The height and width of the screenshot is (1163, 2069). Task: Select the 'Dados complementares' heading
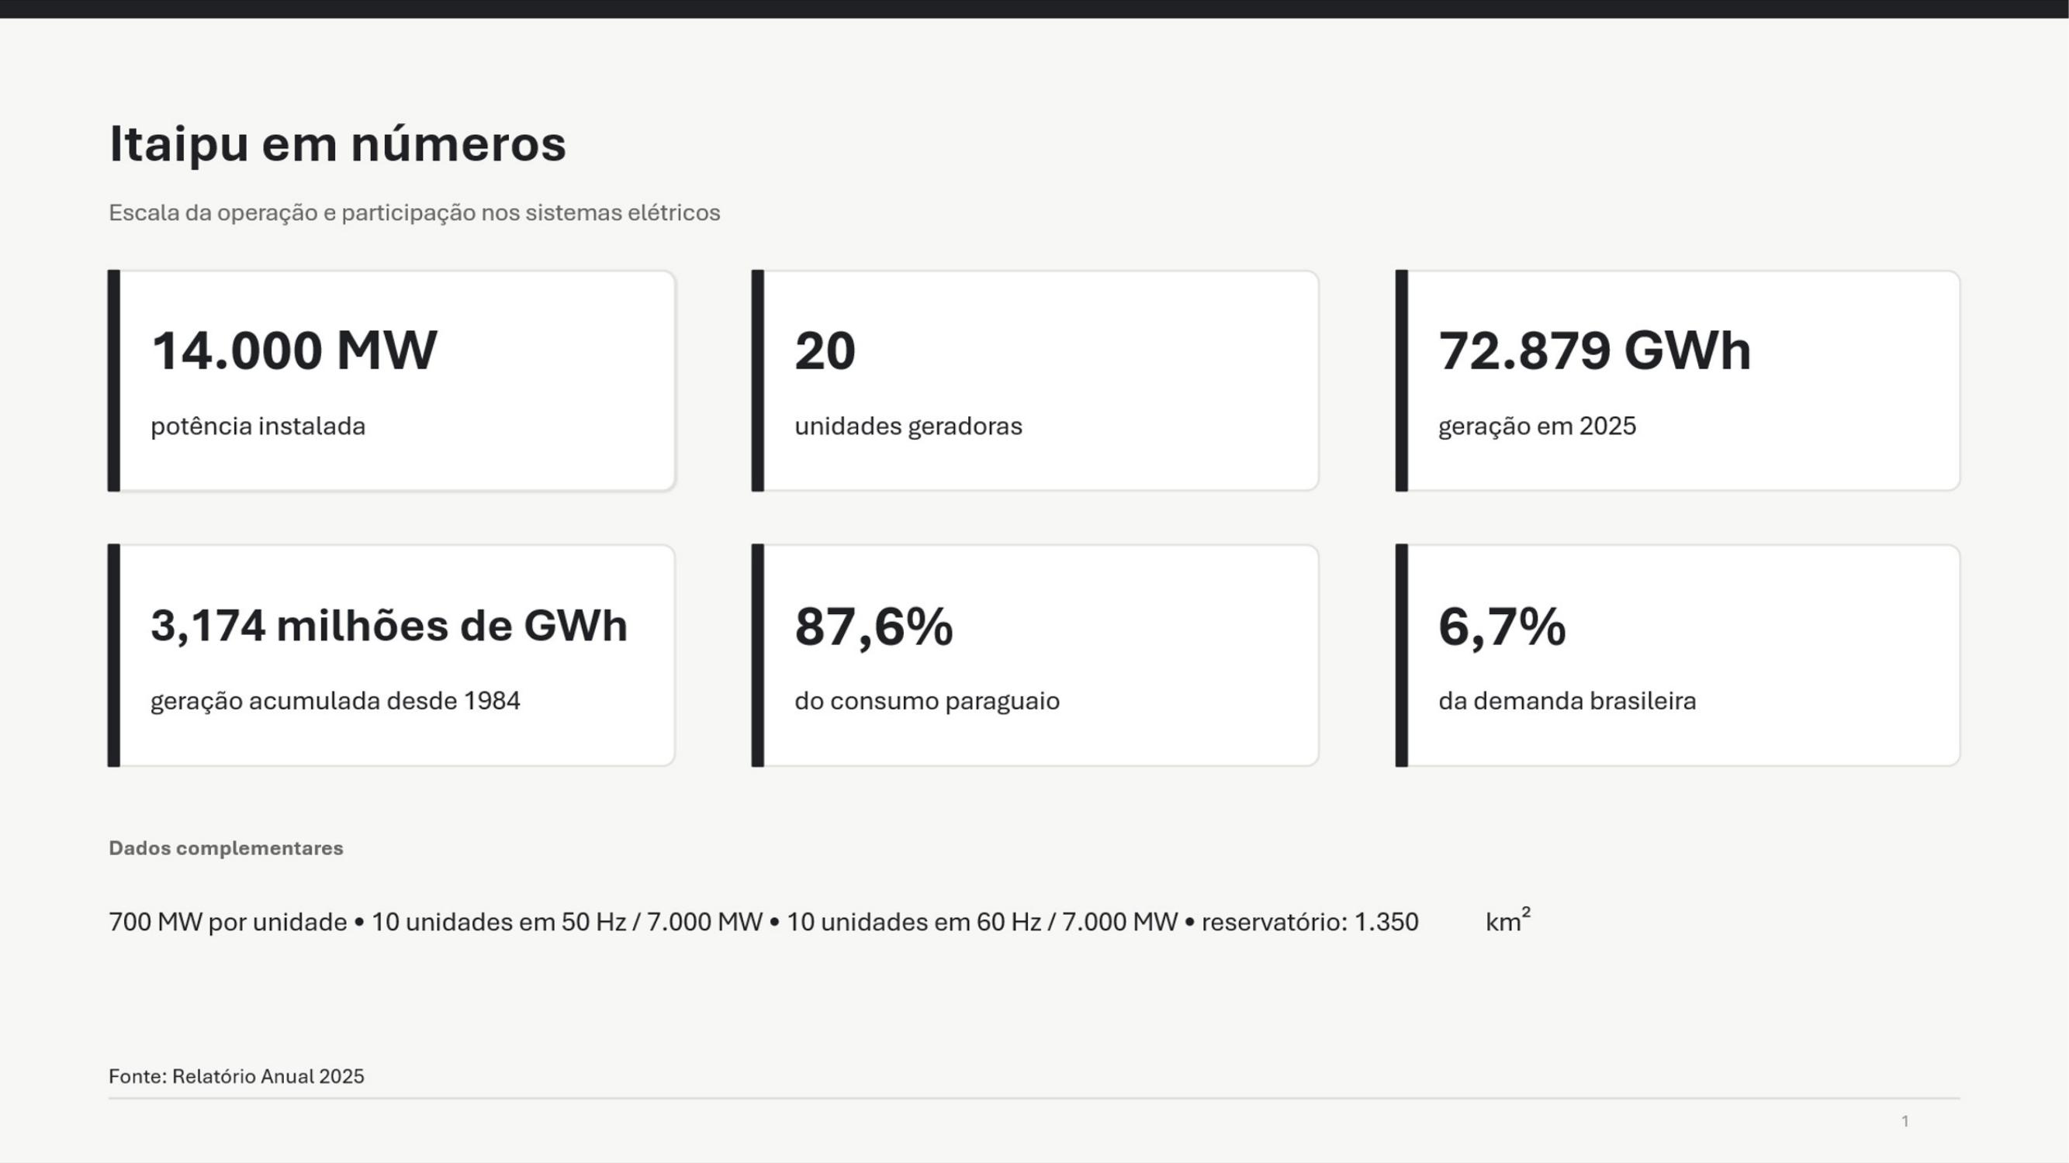[226, 848]
